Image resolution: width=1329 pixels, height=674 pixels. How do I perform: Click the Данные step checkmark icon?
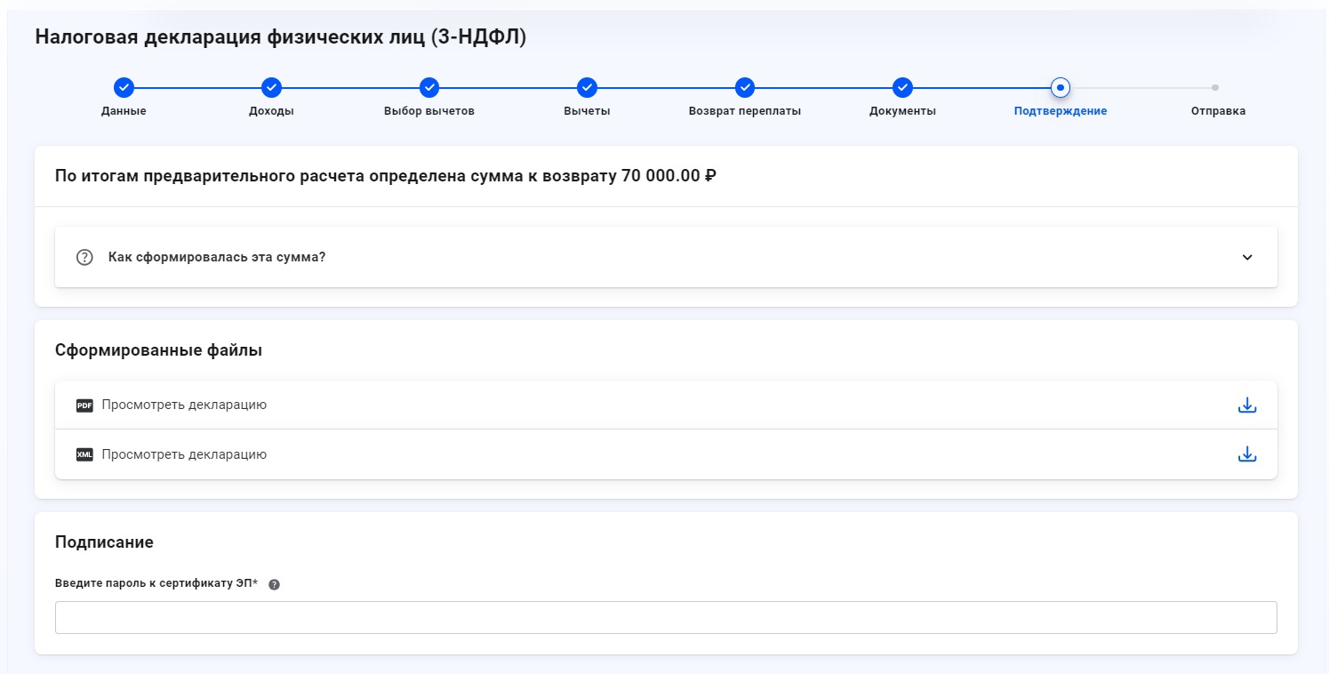click(124, 87)
